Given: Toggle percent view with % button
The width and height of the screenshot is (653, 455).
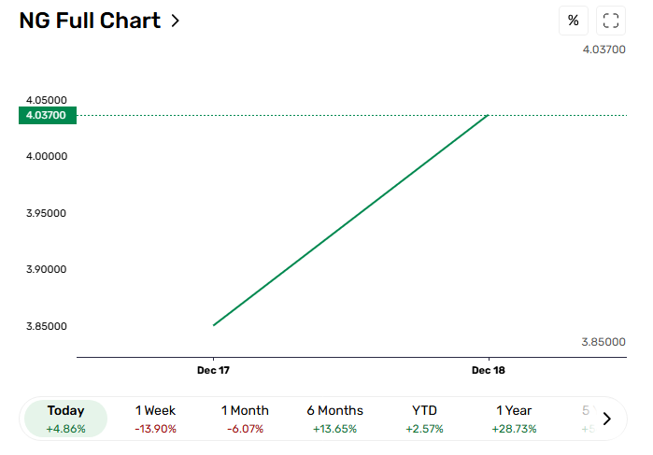Looking at the screenshot, I should tap(573, 21).
